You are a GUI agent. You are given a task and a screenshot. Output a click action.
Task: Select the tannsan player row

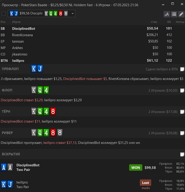[92, 41]
